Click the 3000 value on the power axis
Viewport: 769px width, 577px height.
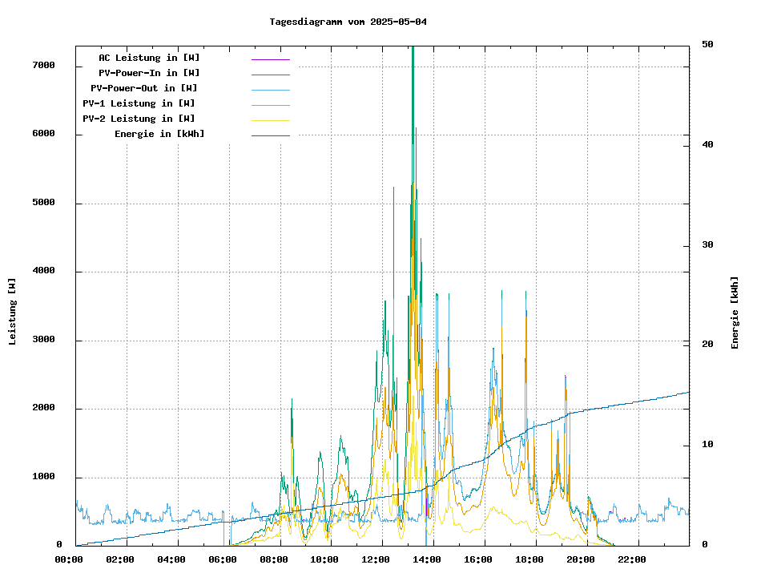(43, 341)
